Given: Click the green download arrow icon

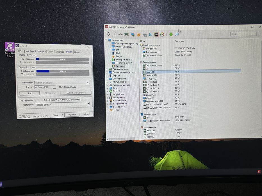Looking at the screenshot, I should (171, 34).
